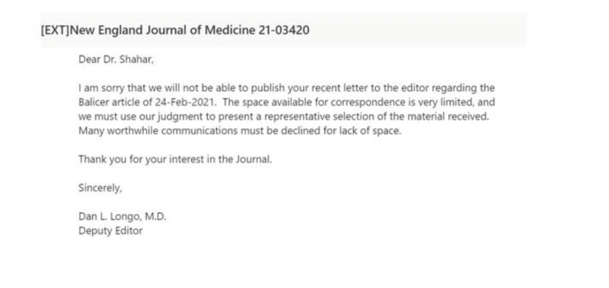Image resolution: width=609 pixels, height=288 pixels.
Task: Click the "Many worthwhile communications" sentence
Action: pyautogui.click(x=240, y=131)
